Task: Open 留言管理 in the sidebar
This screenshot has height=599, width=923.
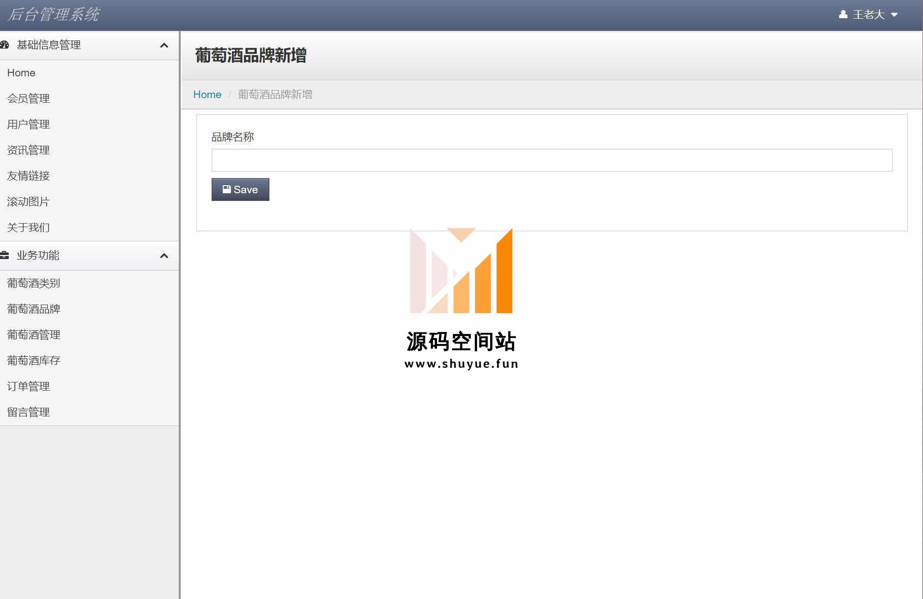Action: (28, 412)
